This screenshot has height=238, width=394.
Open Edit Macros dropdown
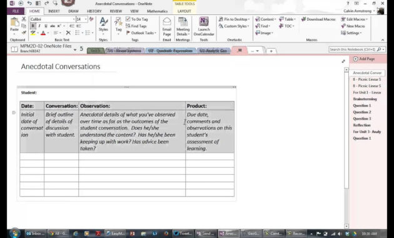[355, 19]
